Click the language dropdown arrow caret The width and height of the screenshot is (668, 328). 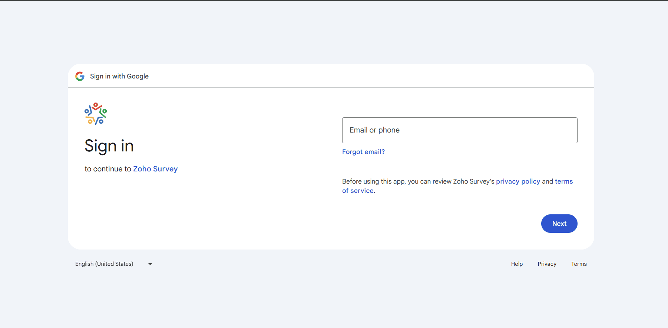[150, 264]
